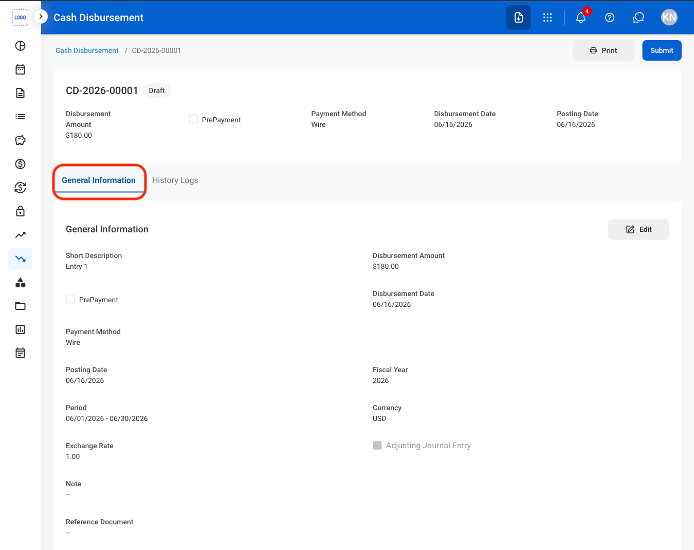Open the padlock icon in sidebar
This screenshot has height=550, width=694.
(x=20, y=211)
